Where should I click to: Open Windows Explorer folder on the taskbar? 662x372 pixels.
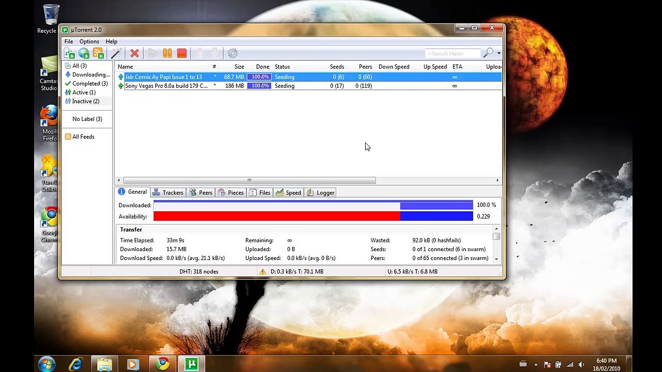pos(104,364)
